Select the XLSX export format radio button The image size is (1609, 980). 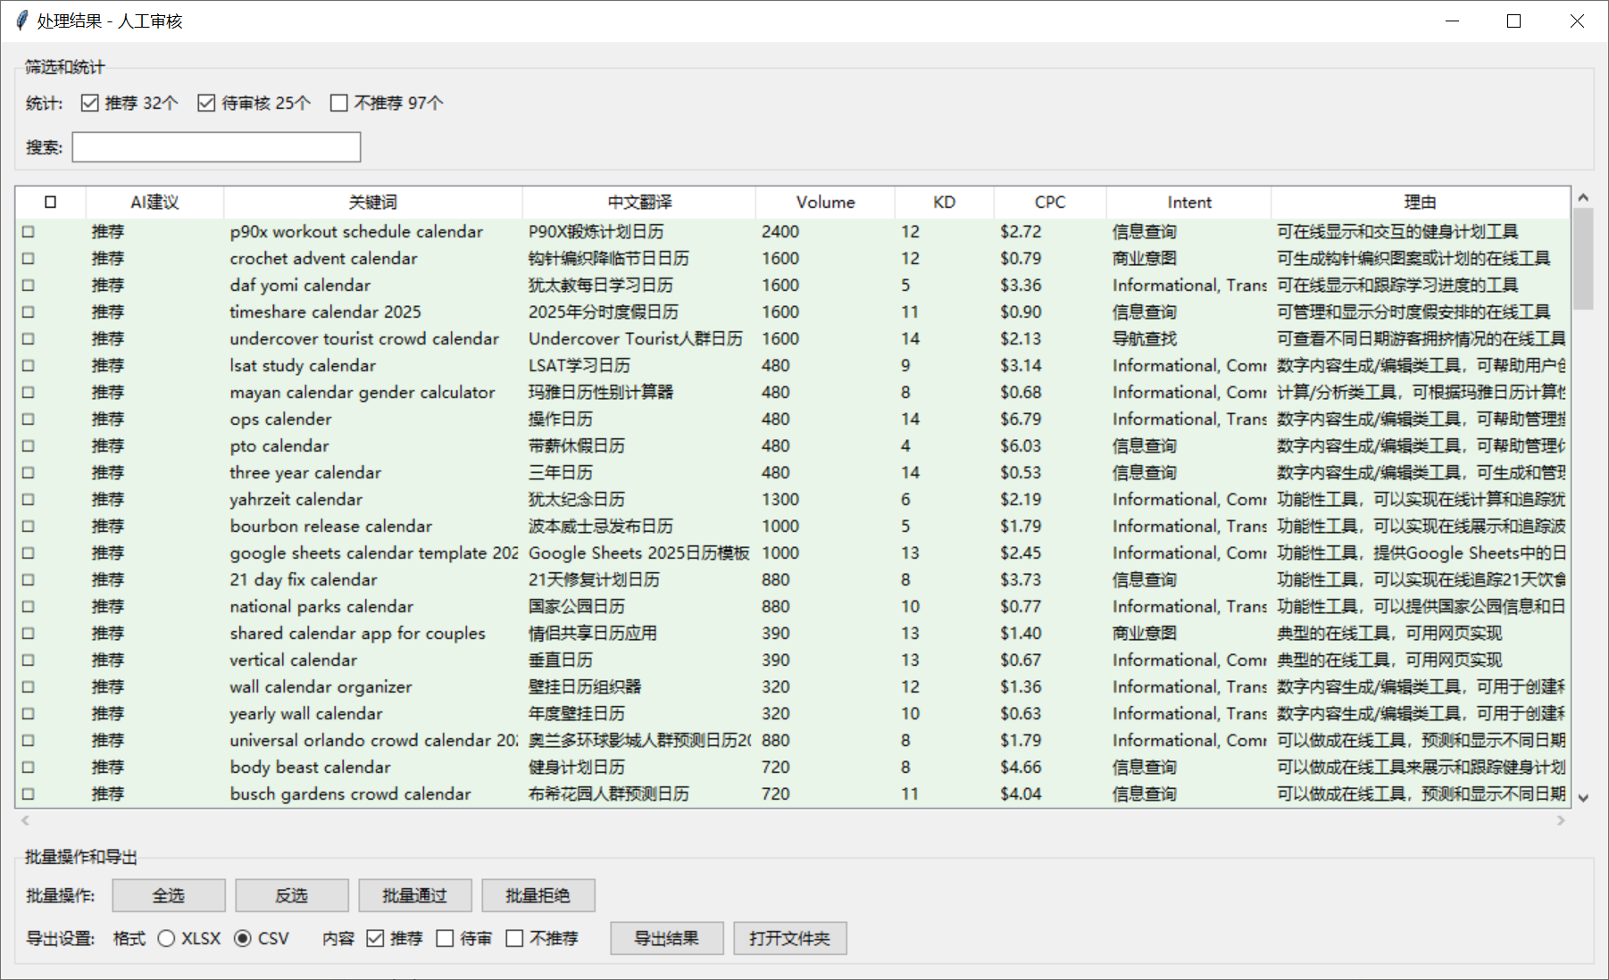coord(166,938)
